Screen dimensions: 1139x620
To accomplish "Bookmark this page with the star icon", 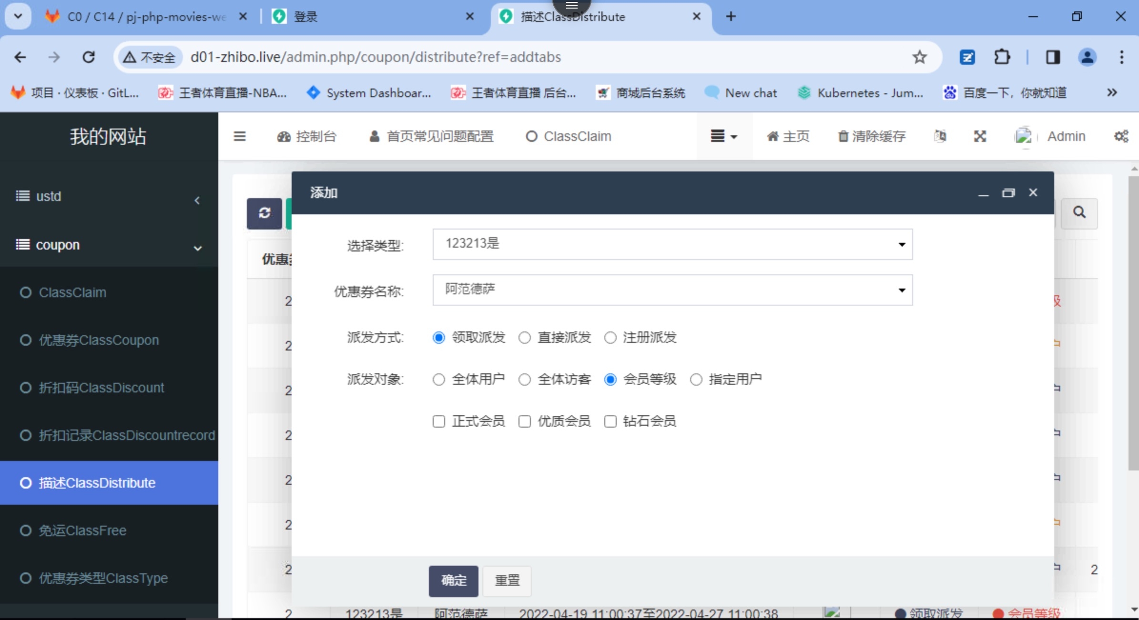I will [x=919, y=57].
